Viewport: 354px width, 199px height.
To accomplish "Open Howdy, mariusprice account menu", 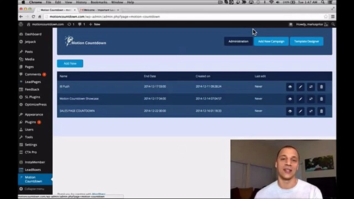I will [x=312, y=24].
